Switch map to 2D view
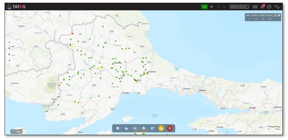288x140 pixels. pos(204,6)
